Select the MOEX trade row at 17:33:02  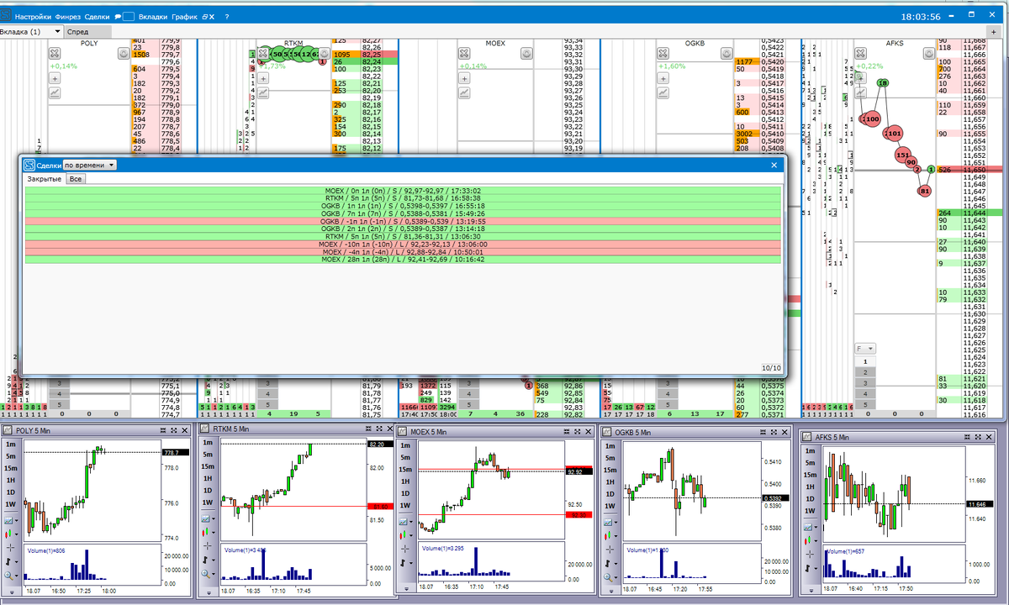pos(403,191)
